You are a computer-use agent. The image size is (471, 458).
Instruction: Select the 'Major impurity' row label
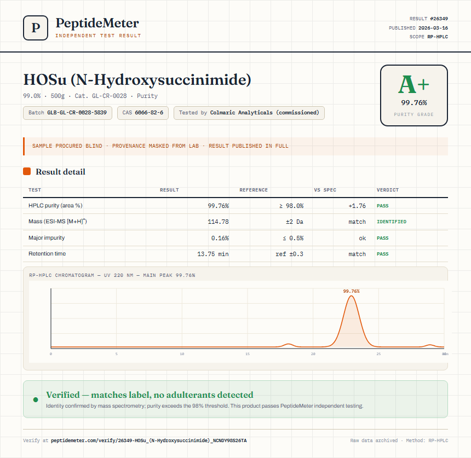(x=47, y=237)
